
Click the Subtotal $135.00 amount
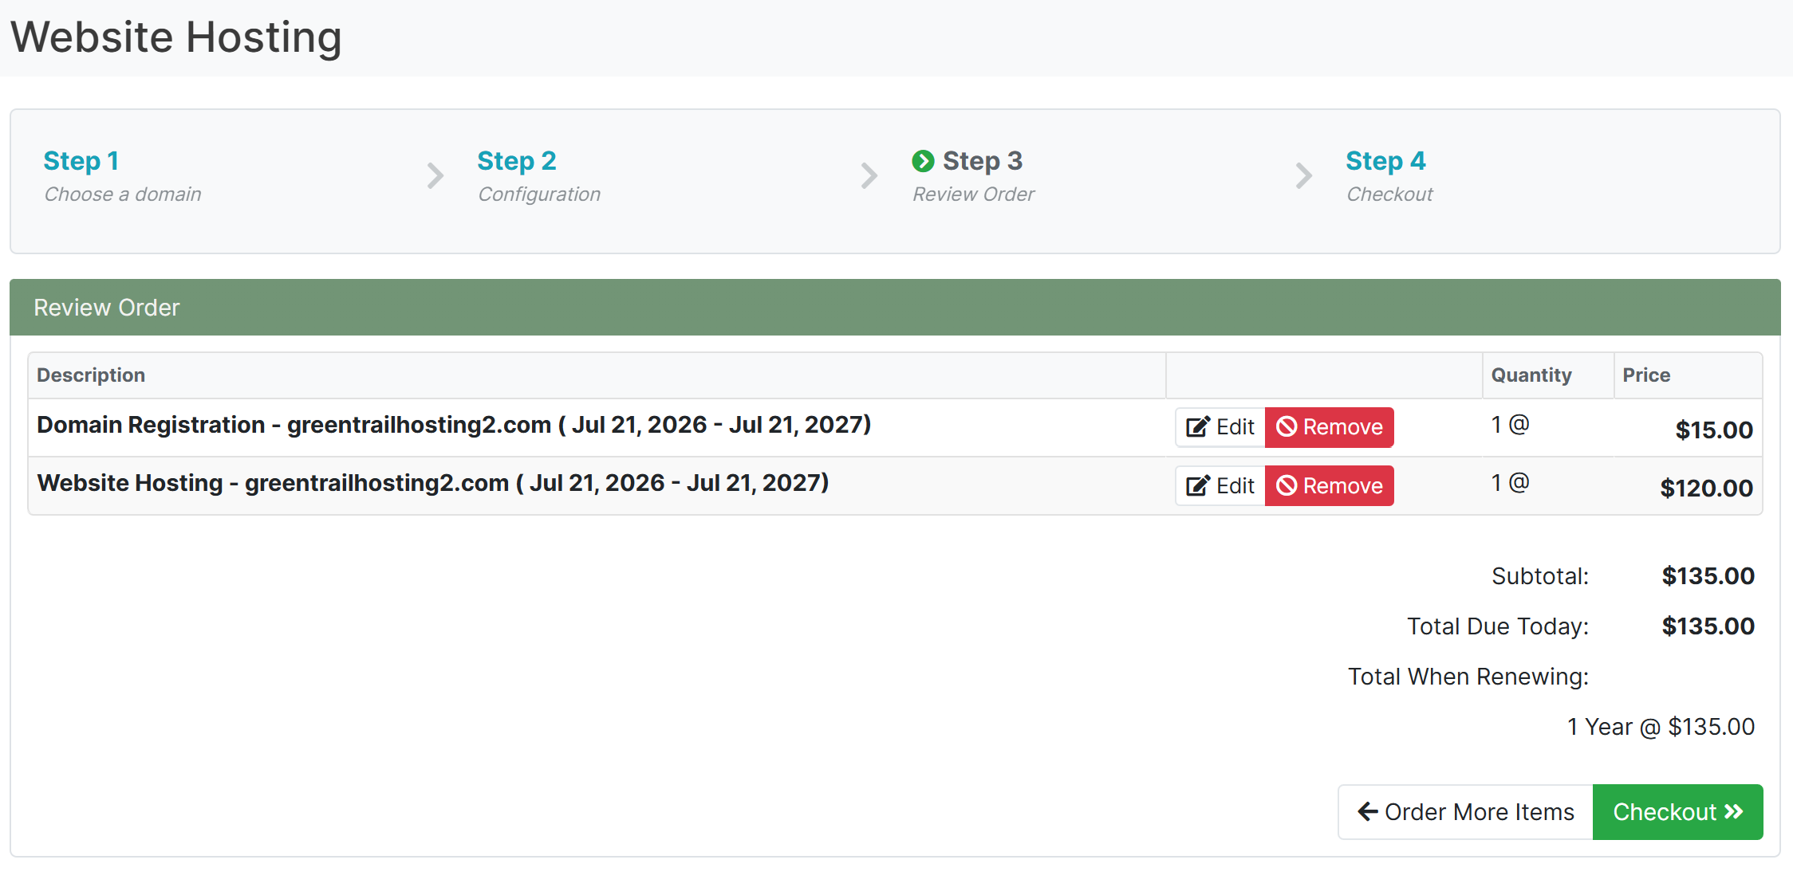click(1708, 576)
